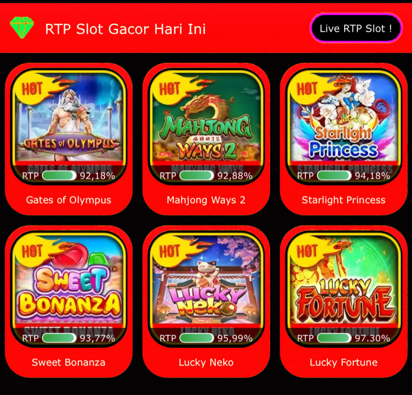
Task: Click the HOT flame badge on Gates of Olympus
Action: point(39,89)
